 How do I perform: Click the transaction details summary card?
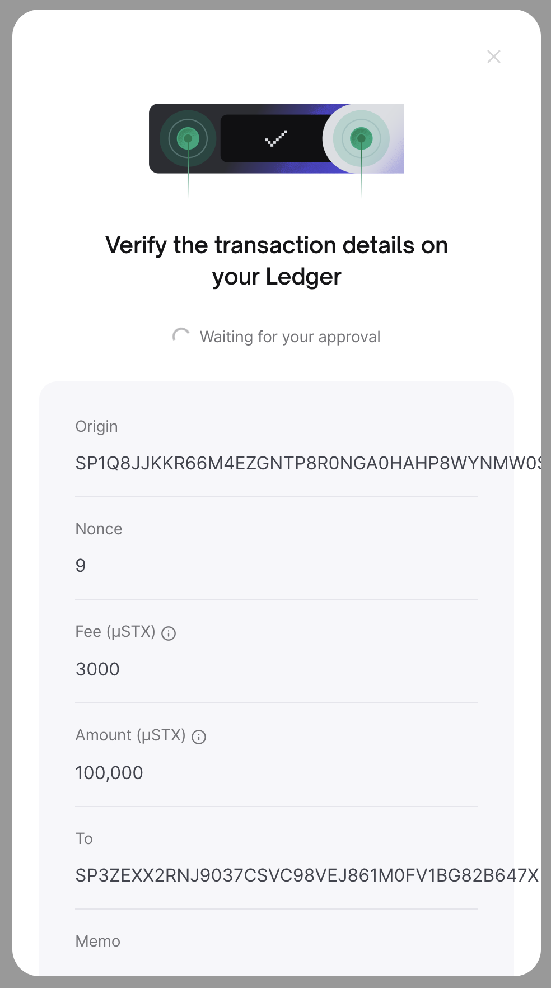[x=276, y=672]
